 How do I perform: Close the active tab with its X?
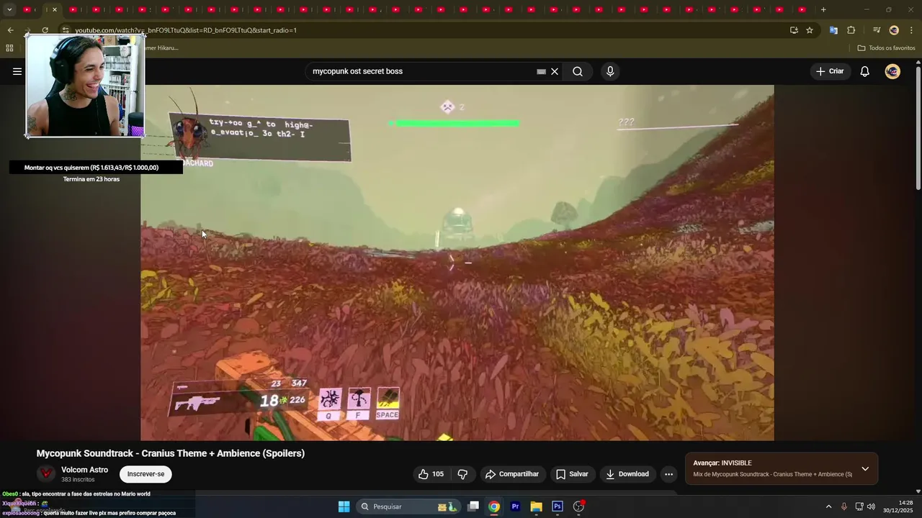(x=54, y=9)
